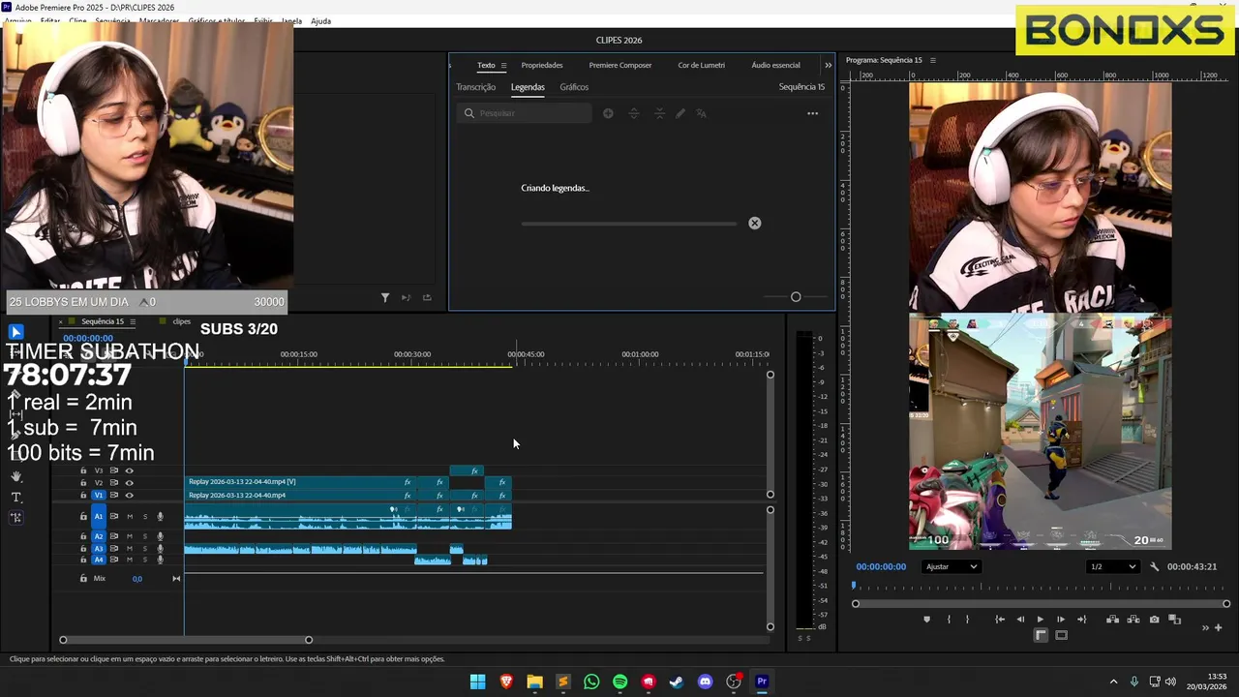This screenshot has height=697, width=1239.
Task: Mark In point in Program monitor
Action: click(x=949, y=620)
